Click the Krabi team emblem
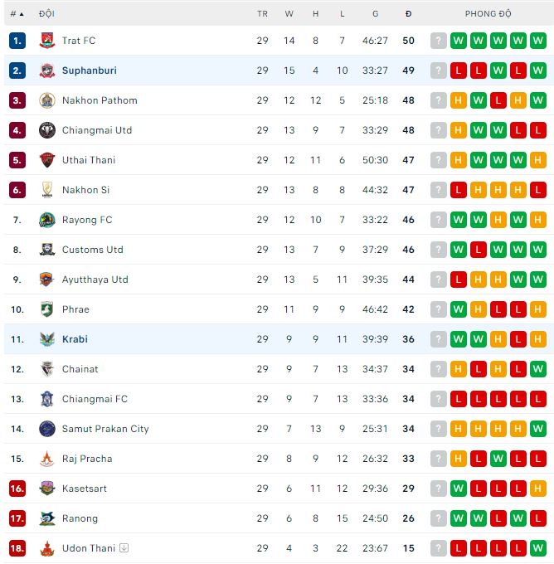 46,339
